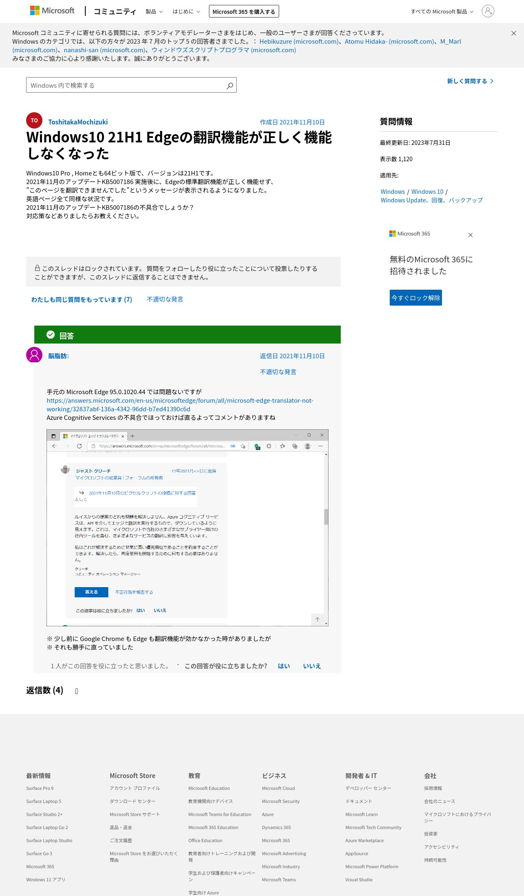Click the 返信日 2021年11月10日 date

click(292, 356)
